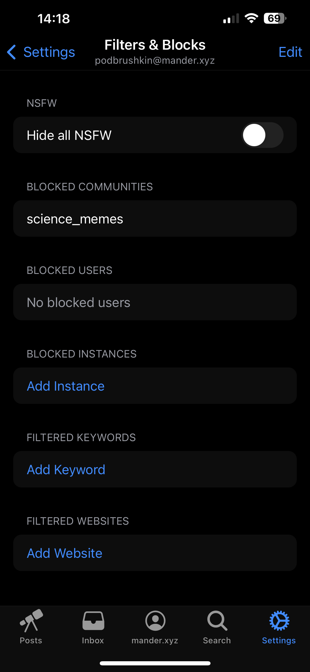Tap the Wi-Fi status icon

(x=251, y=18)
